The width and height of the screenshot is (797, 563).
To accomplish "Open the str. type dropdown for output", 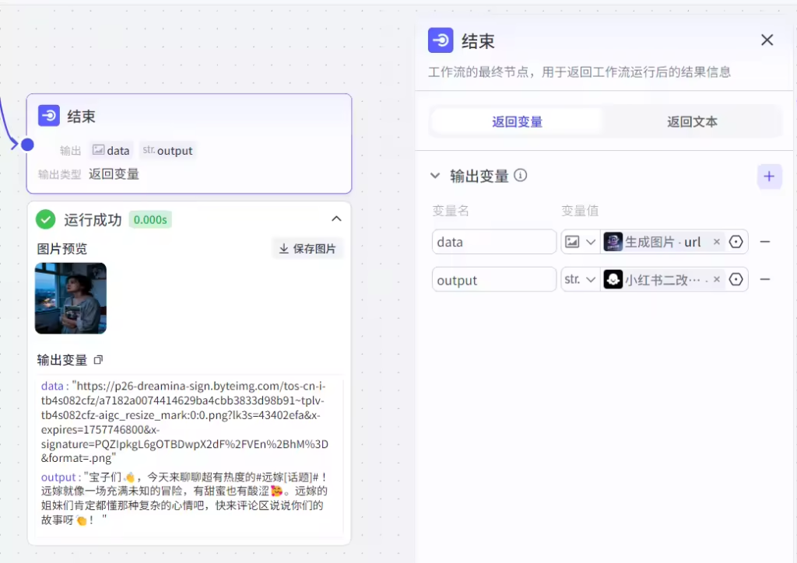I will (580, 279).
